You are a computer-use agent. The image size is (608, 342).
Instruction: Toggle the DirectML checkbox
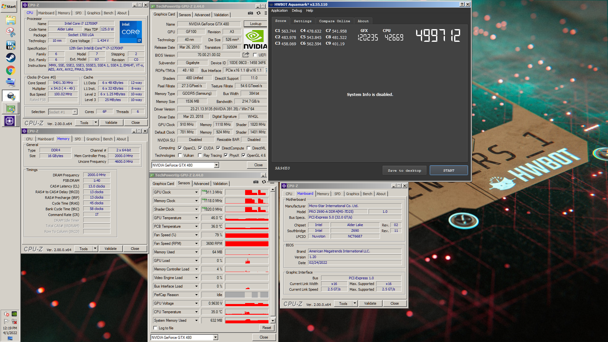pyautogui.click(x=249, y=148)
